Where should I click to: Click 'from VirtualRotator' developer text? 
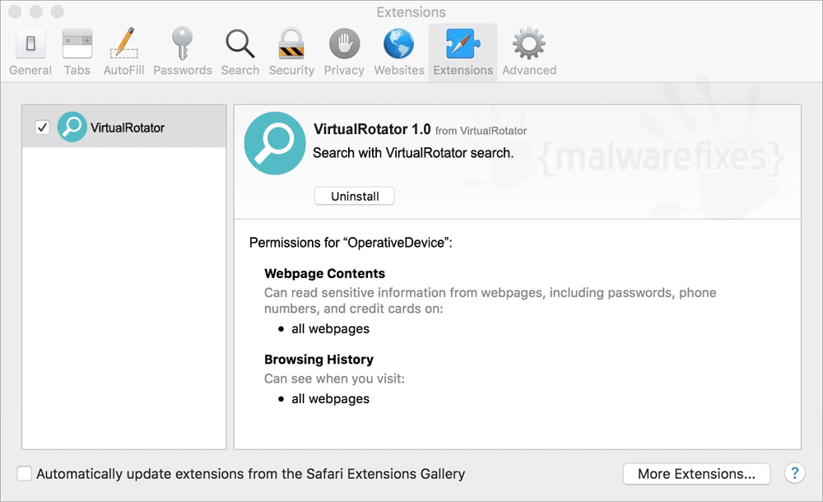coord(481,131)
